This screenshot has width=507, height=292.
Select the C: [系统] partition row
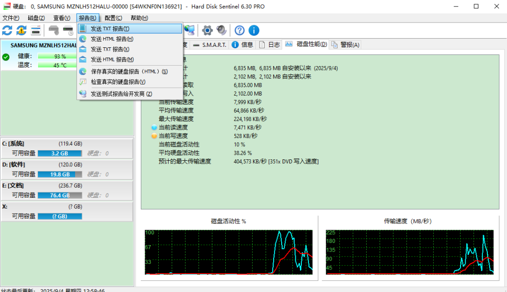coord(67,149)
